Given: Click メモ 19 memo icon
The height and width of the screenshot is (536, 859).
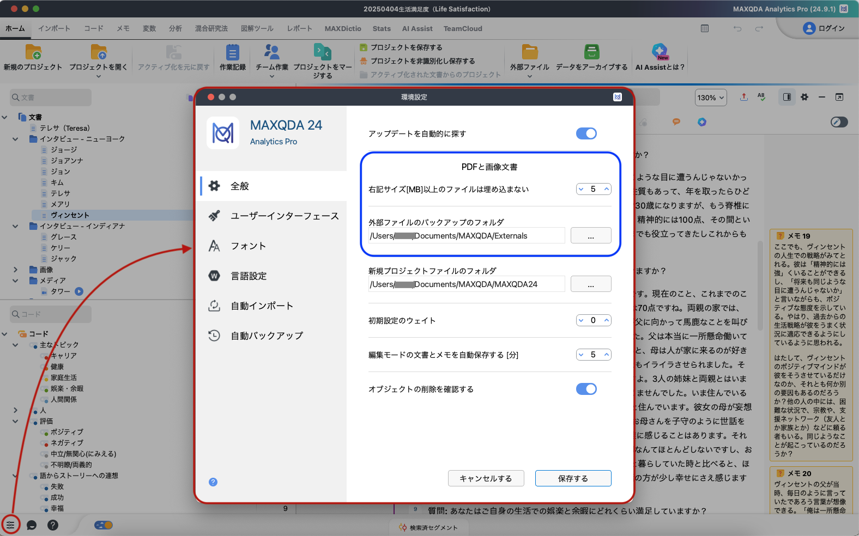Looking at the screenshot, I should tap(781, 236).
